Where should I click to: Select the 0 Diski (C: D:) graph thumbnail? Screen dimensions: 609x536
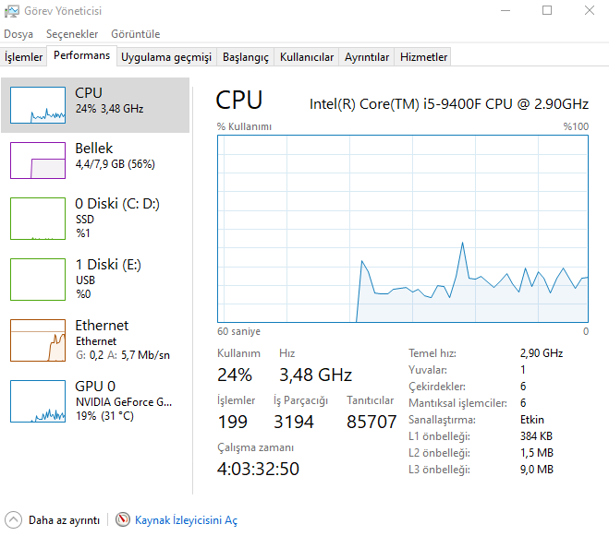coord(38,219)
